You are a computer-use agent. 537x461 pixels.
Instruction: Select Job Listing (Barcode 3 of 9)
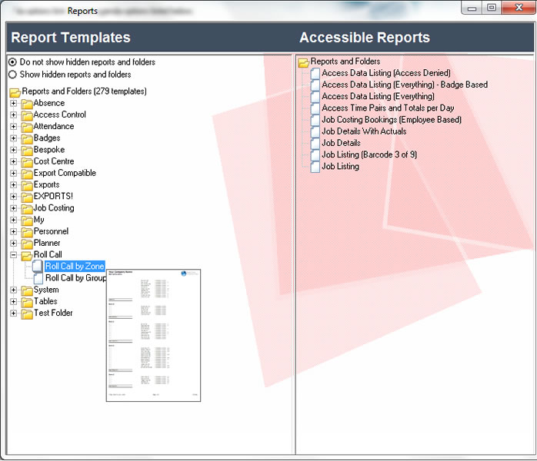coord(369,154)
